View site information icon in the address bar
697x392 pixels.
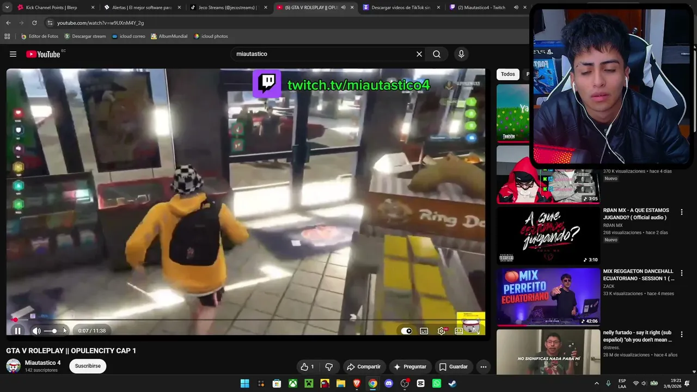click(x=50, y=23)
